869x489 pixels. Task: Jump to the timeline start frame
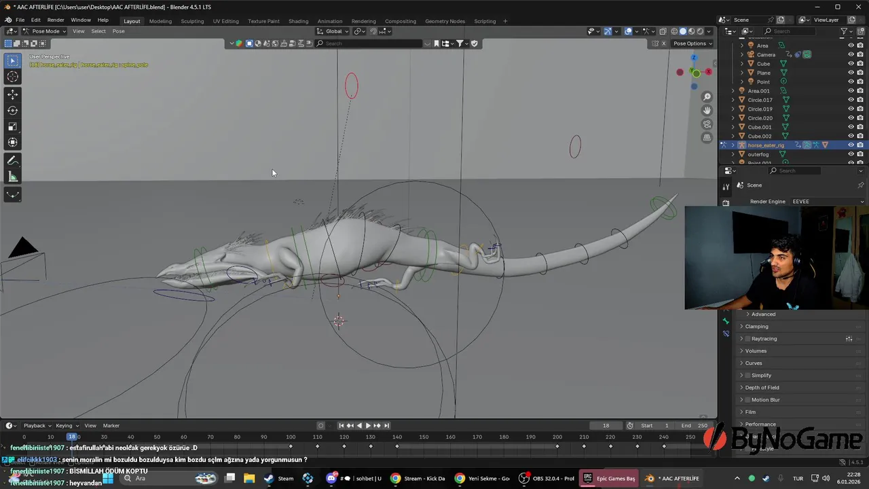[x=341, y=426]
